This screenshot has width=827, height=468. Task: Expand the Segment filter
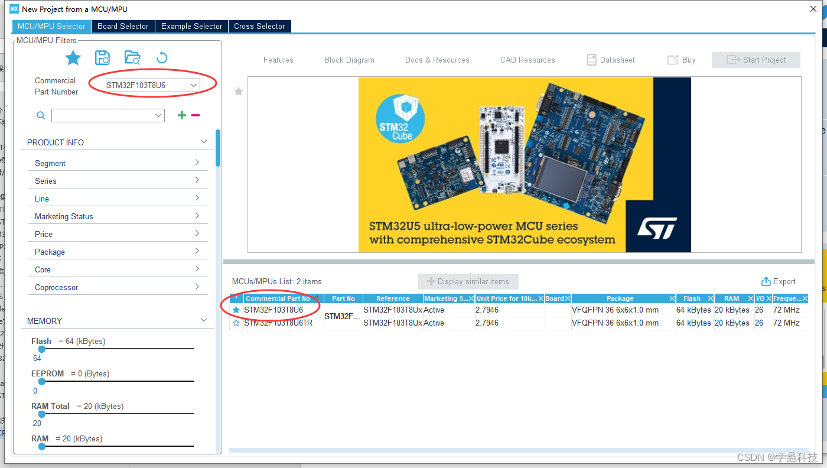[197, 162]
